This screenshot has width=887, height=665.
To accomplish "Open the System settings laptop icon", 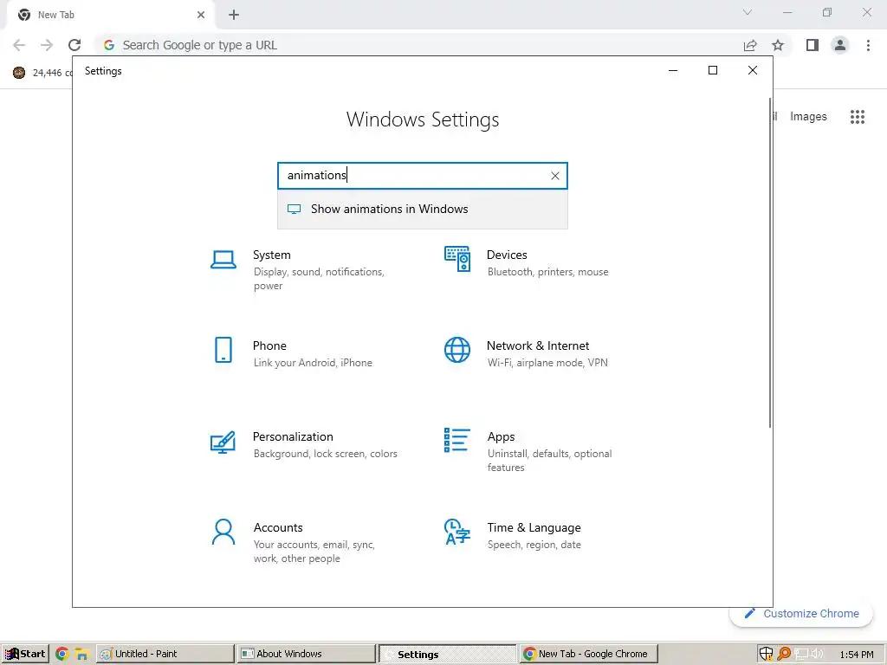I will point(223,260).
